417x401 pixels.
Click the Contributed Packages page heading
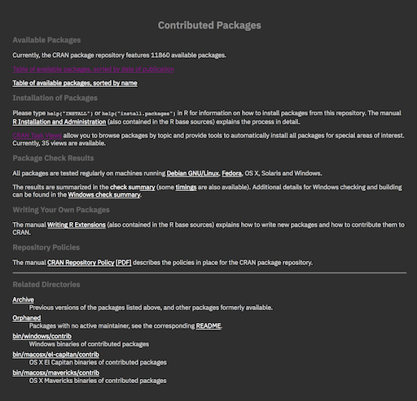coord(209,25)
